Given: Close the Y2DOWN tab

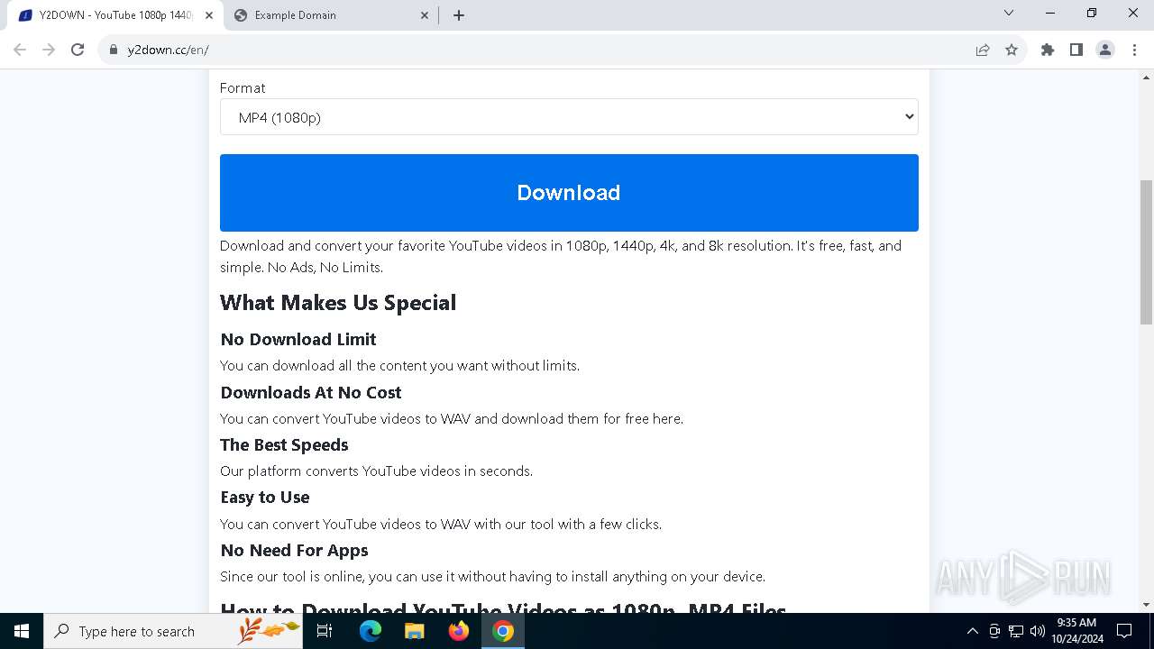Looking at the screenshot, I should 209,15.
